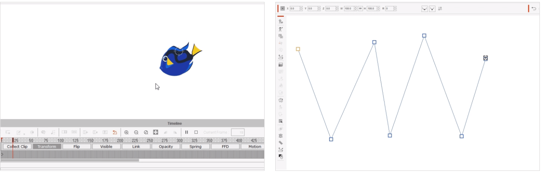Open the Collect Clip track

(x=17, y=146)
